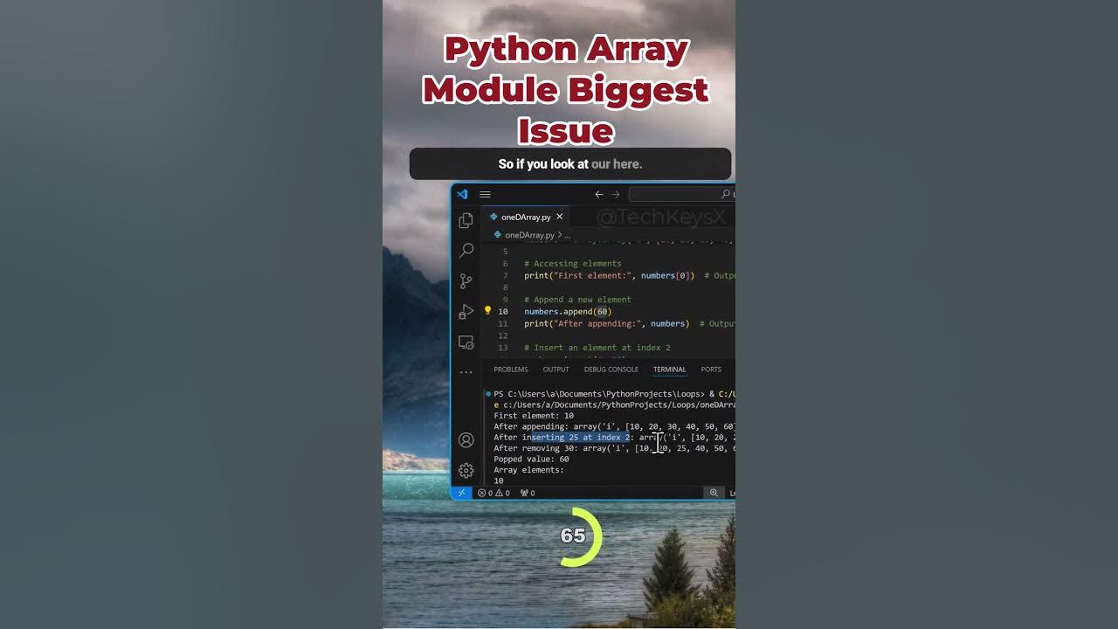Switch to the DEBUG CONSOLE panel tab
1118x629 pixels.
click(611, 370)
